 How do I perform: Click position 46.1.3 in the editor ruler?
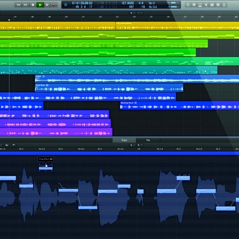coord(160,149)
